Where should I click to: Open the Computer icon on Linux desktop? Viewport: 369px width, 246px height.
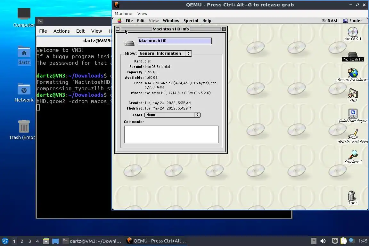tap(24, 14)
